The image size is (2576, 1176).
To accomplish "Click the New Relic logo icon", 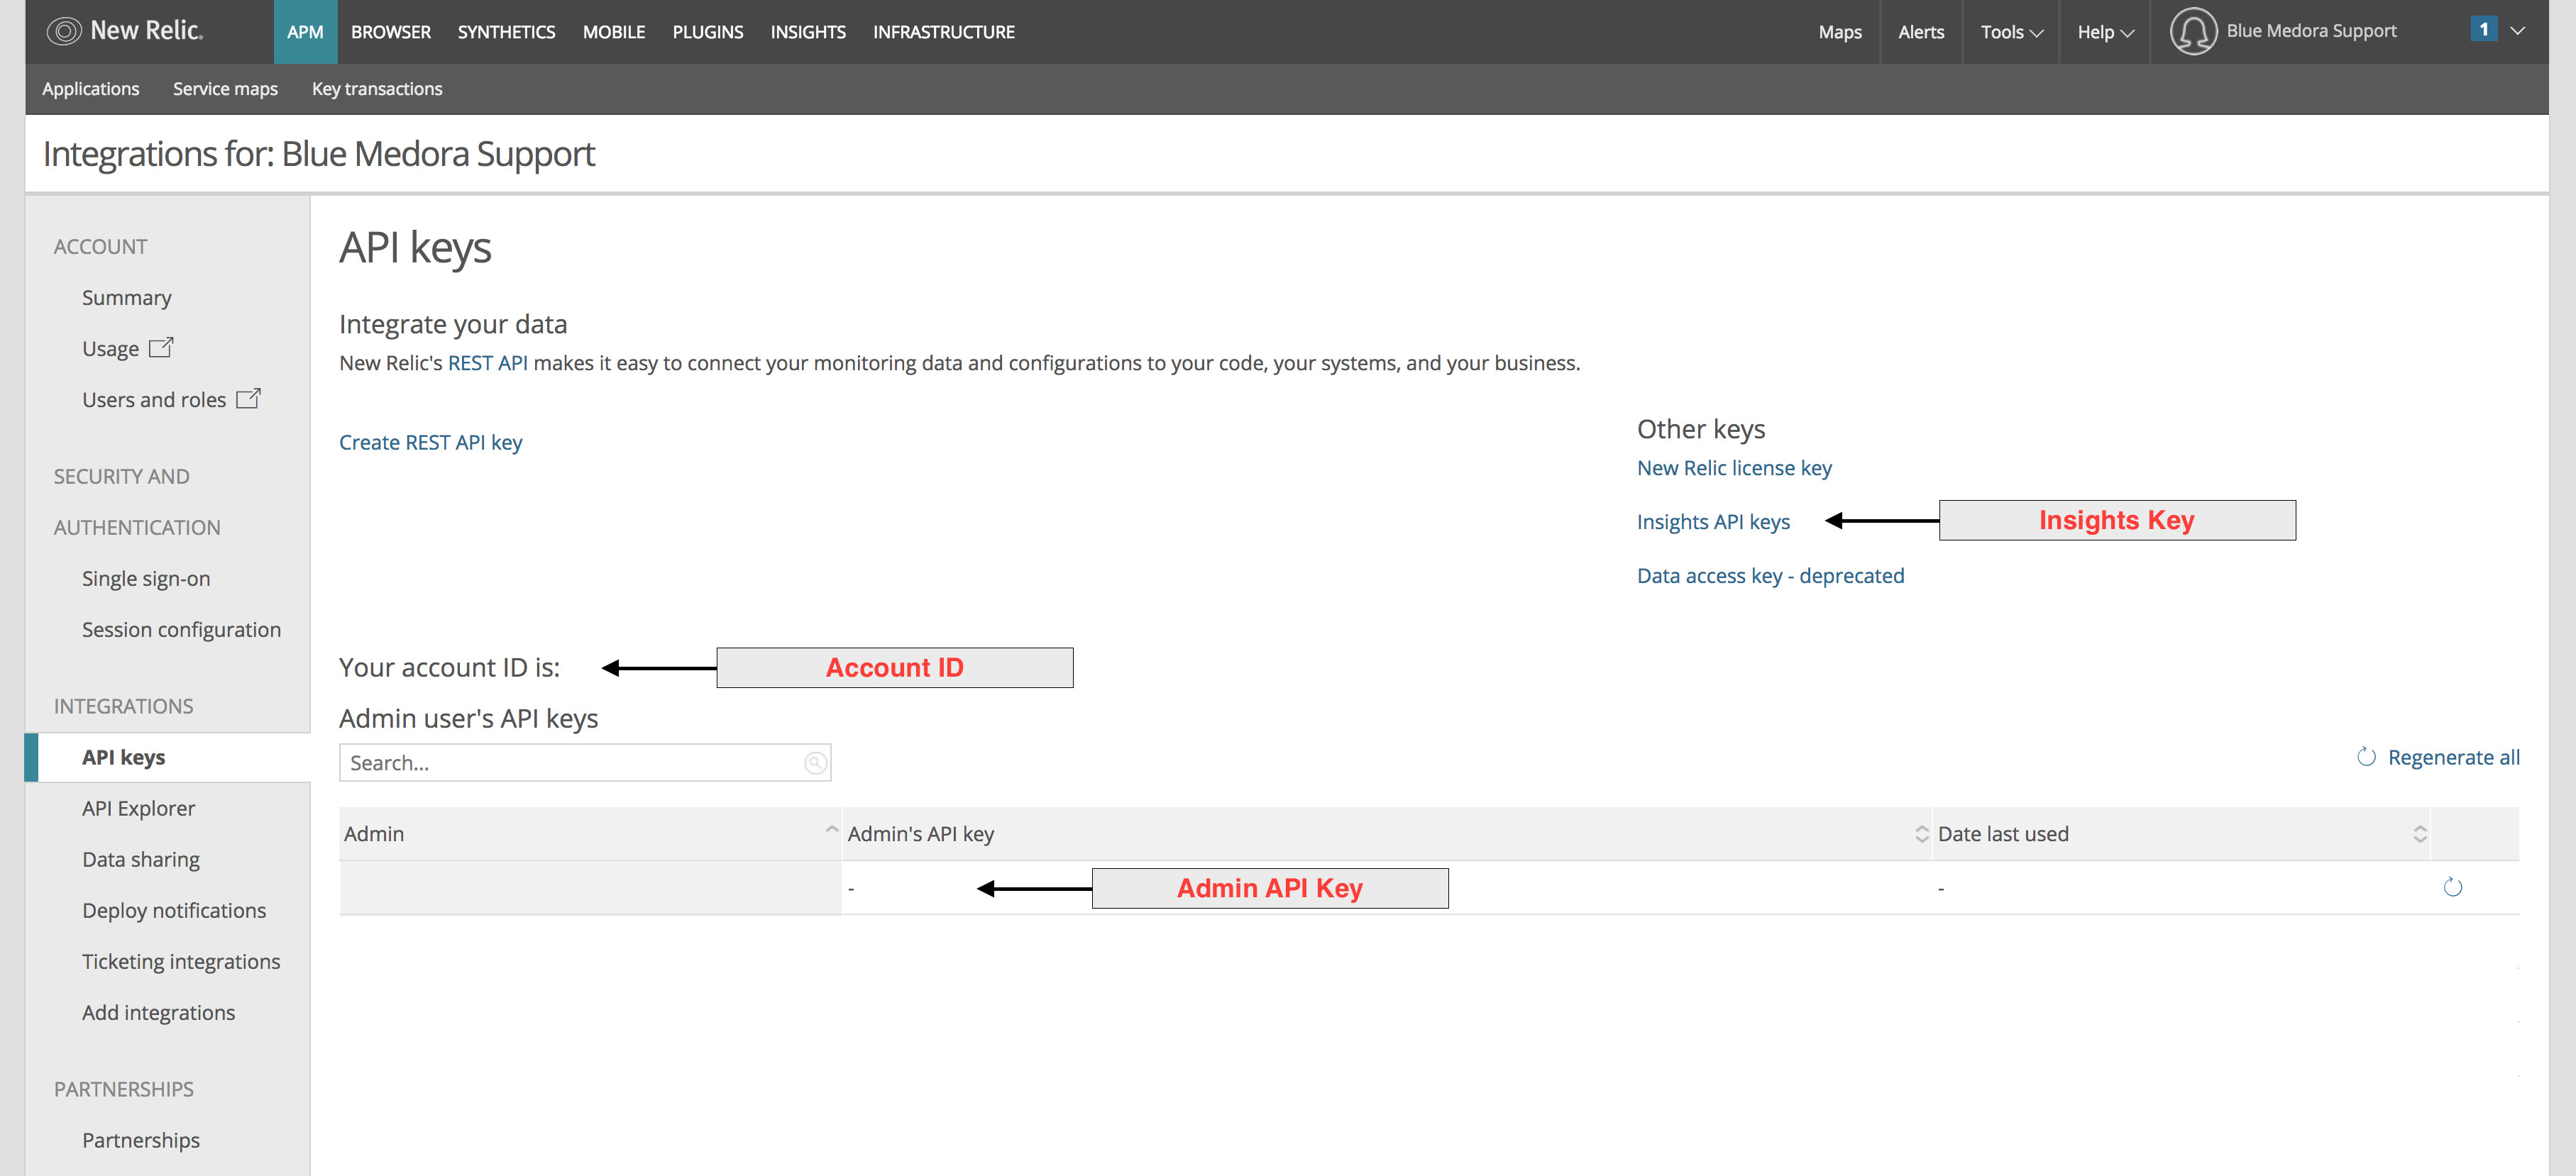I will coord(63,31).
